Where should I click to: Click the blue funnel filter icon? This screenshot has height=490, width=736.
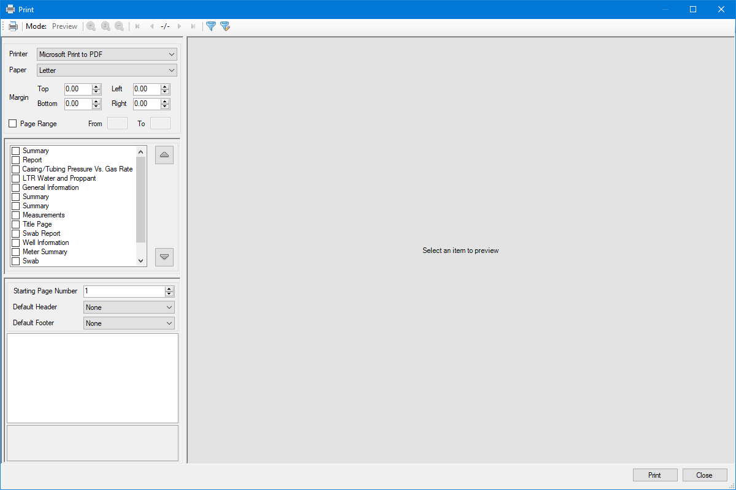point(211,26)
